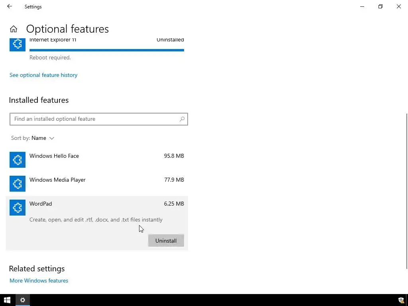The height and width of the screenshot is (306, 408).
Task: Click the back arrow in Settings
Action: click(10, 6)
